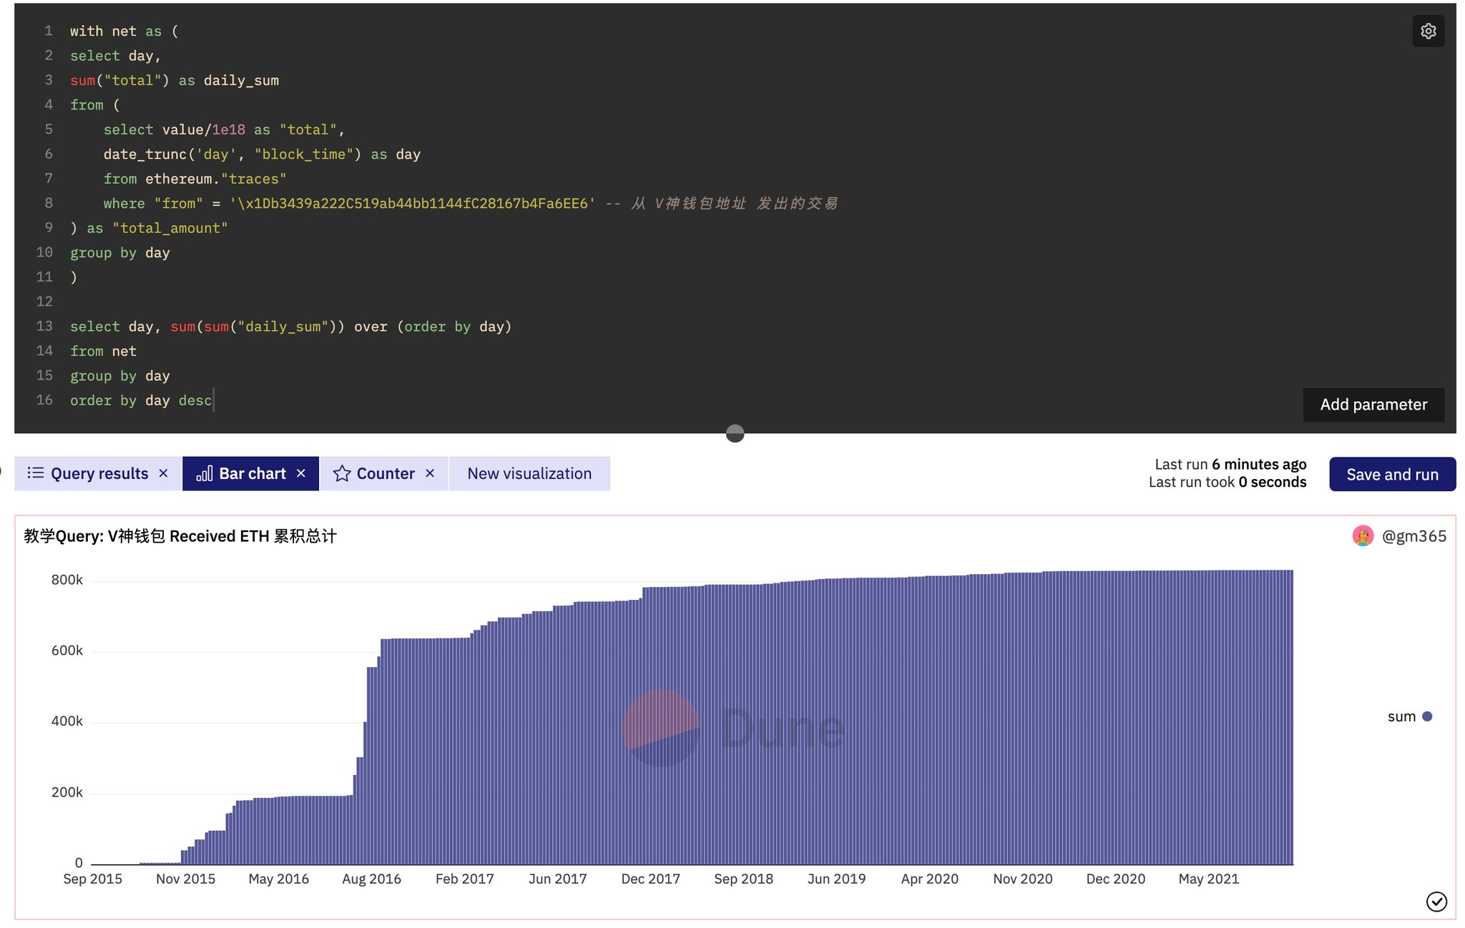Viewport: 1465px width, 928px height.
Task: Close the Query results tab
Action: click(162, 473)
